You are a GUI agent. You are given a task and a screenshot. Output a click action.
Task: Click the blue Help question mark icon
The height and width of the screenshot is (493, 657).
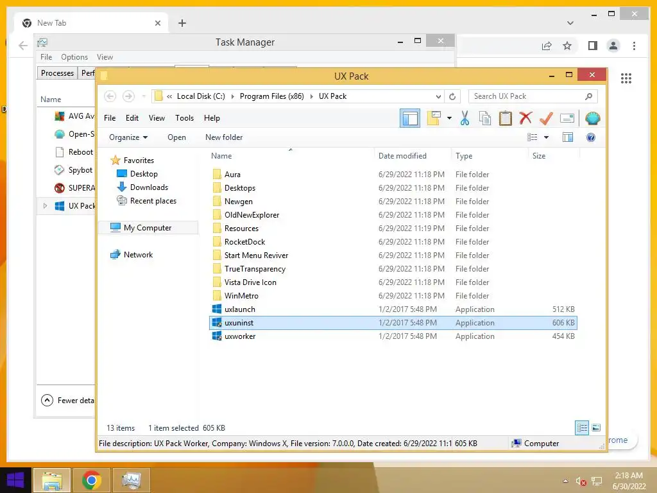coord(591,137)
